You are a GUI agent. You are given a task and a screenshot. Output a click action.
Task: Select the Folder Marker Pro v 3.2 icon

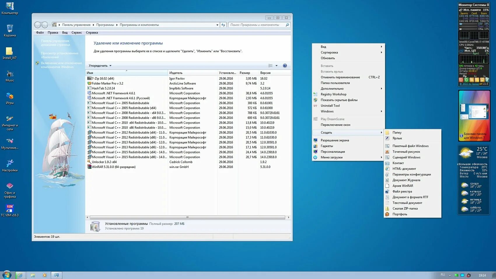click(x=89, y=83)
